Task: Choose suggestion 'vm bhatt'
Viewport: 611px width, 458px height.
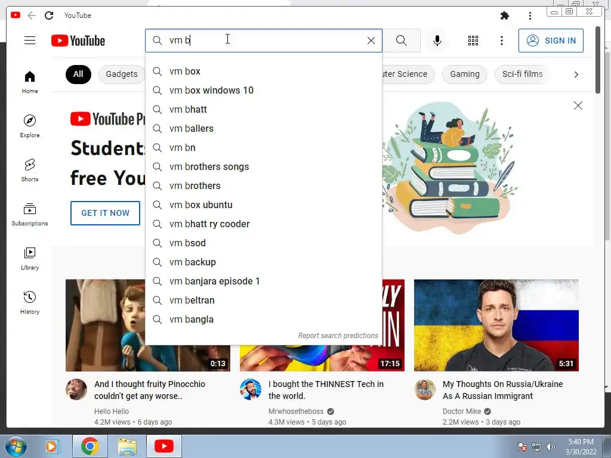Action: point(263,110)
